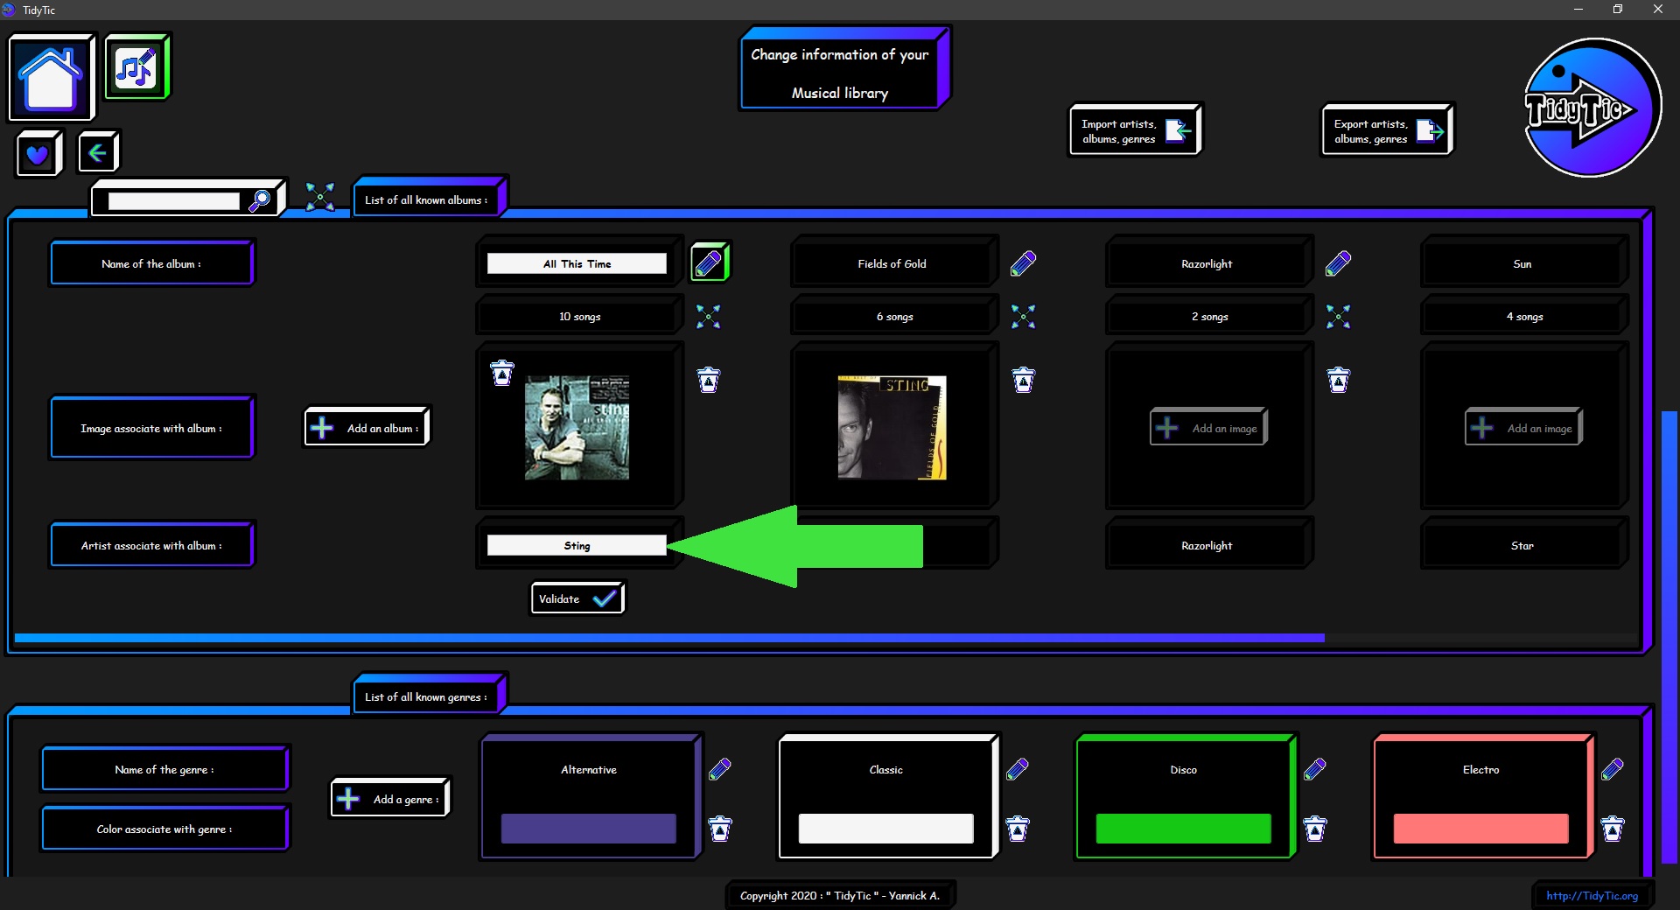Image resolution: width=1680 pixels, height=910 pixels.
Task: Delete the Disco genre with trash icon
Action: point(1315,828)
